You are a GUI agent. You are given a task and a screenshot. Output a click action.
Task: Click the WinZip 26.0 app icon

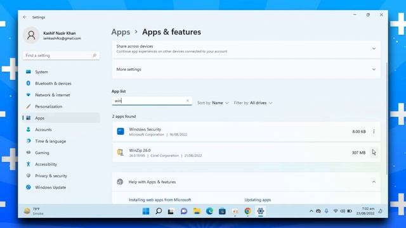(x=120, y=153)
